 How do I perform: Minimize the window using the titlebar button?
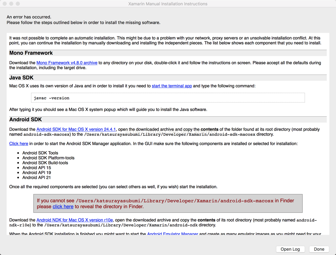[x=11, y=4]
